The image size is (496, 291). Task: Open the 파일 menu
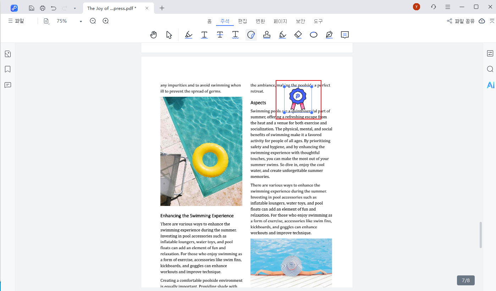(x=16, y=21)
